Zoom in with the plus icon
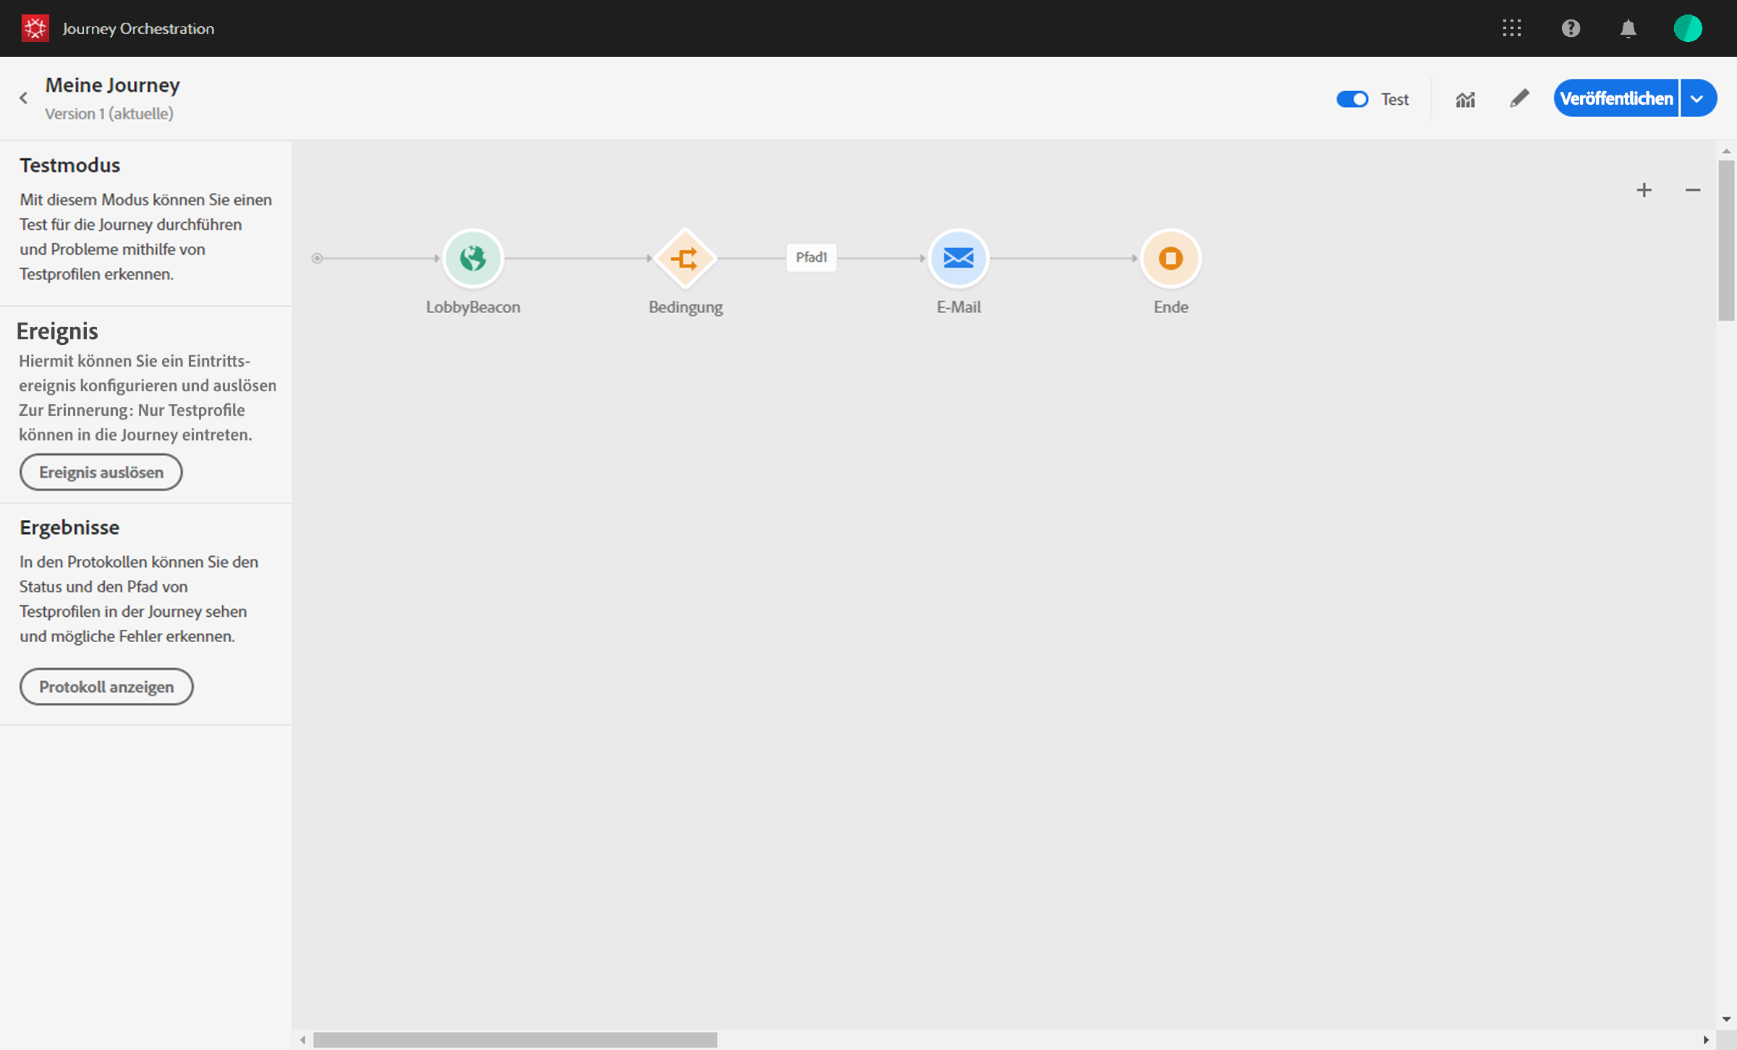The height and width of the screenshot is (1050, 1737). pos(1644,190)
